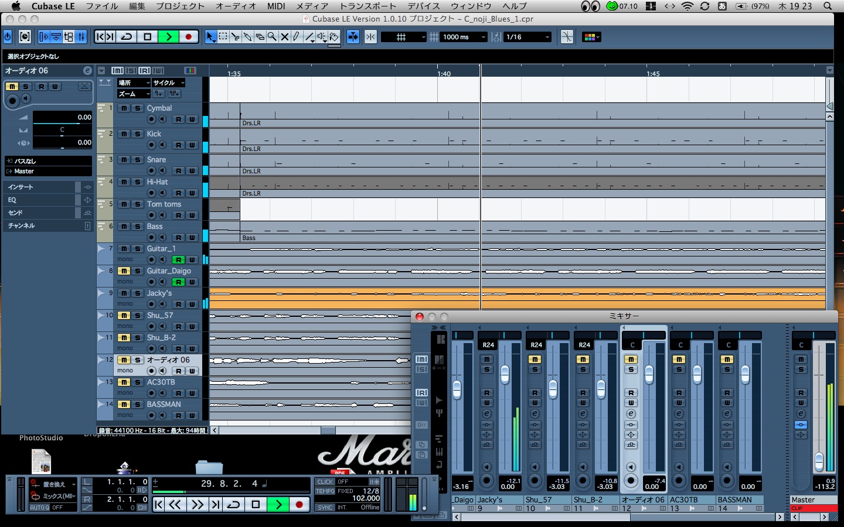844x527 pixels.
Task: Select the Split scissors tool
Action: tap(235, 37)
